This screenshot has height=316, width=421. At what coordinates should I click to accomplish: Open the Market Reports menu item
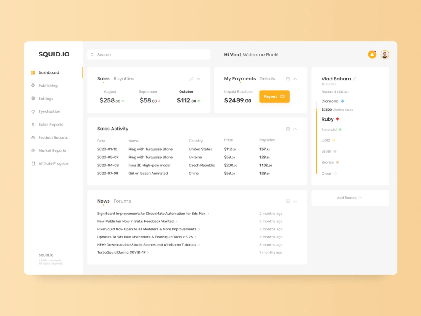[x=52, y=150]
